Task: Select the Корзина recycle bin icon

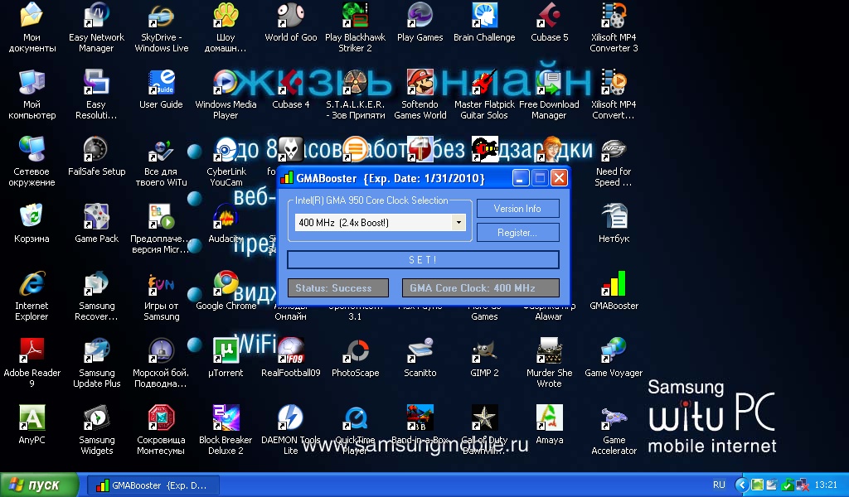Action: (x=32, y=216)
